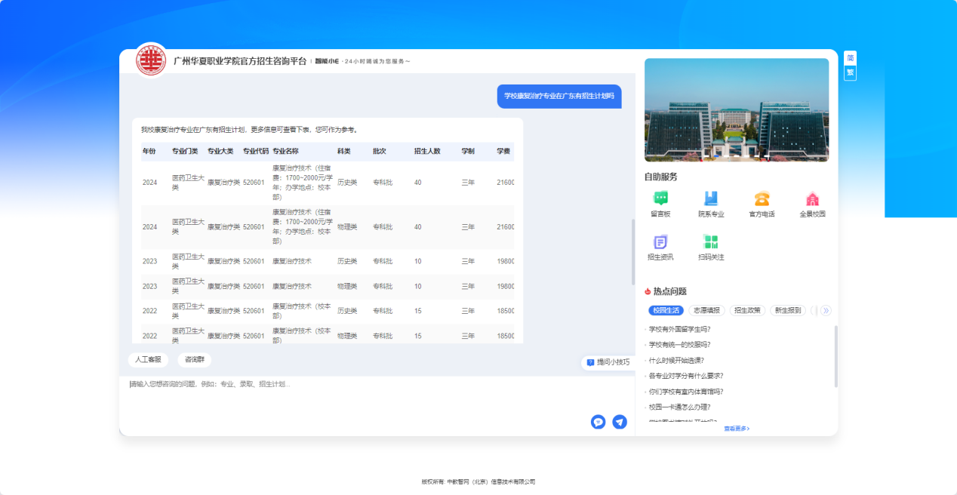Click the 学费 column header
This screenshot has height=495, width=957.
coord(503,152)
